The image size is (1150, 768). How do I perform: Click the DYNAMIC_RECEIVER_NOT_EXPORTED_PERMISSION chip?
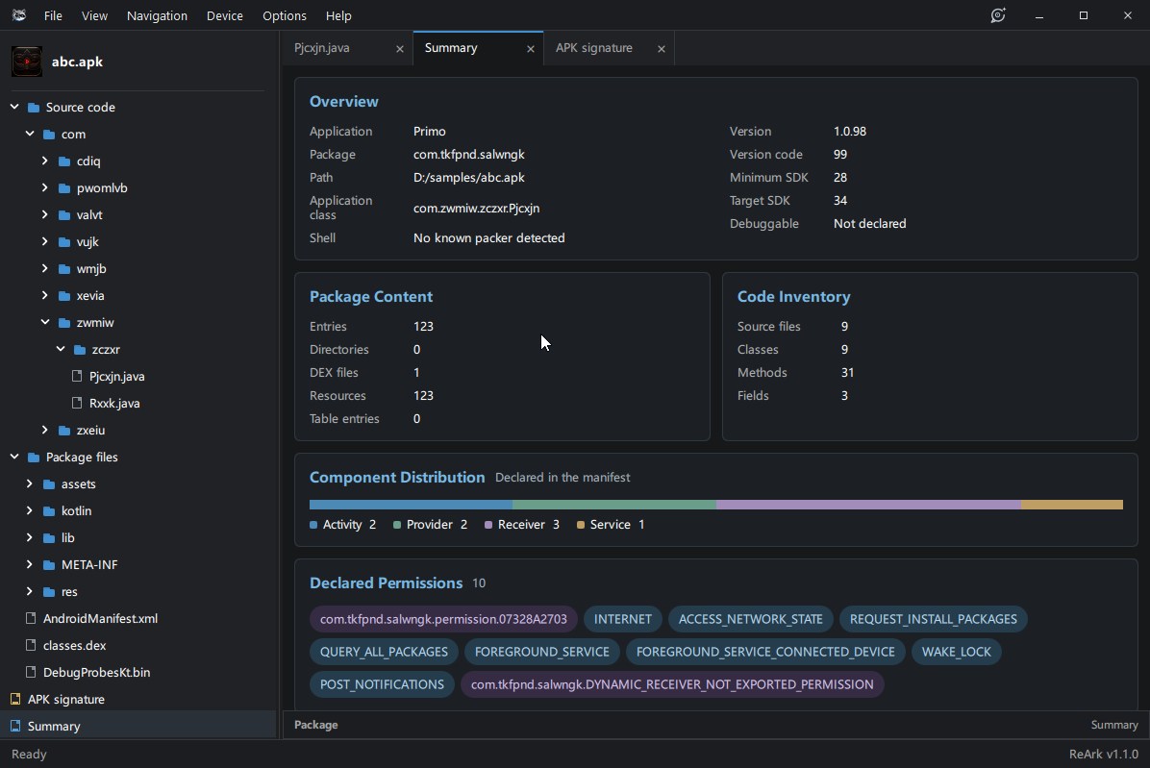point(672,684)
